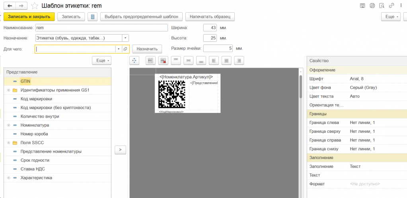Click the Граница сверху value
This screenshot has width=407, height=198.
(x=362, y=131)
